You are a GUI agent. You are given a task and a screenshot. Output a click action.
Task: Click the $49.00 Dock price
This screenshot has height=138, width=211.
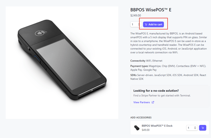(x=145, y=130)
